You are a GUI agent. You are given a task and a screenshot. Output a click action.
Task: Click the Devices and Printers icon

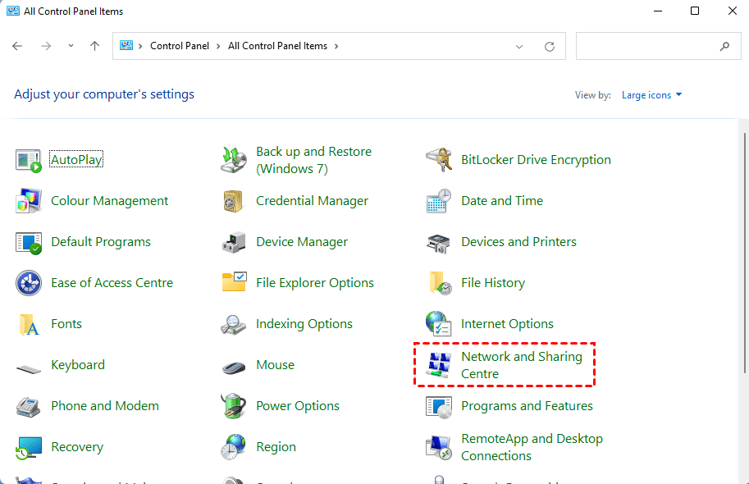click(x=439, y=243)
